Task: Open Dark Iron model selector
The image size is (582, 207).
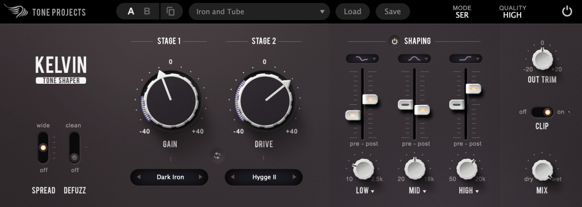Action: point(170,177)
